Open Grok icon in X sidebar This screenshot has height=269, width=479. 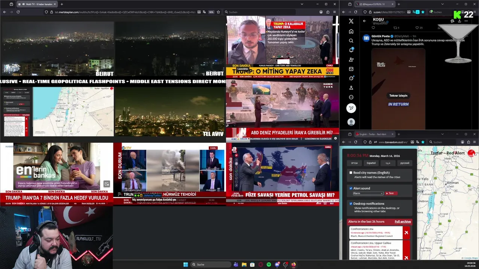[351, 78]
